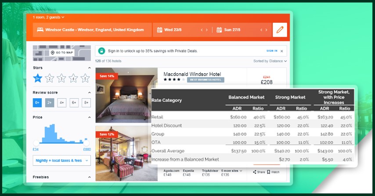
Task: Click the Rate Category table header
Action: pos(167,100)
